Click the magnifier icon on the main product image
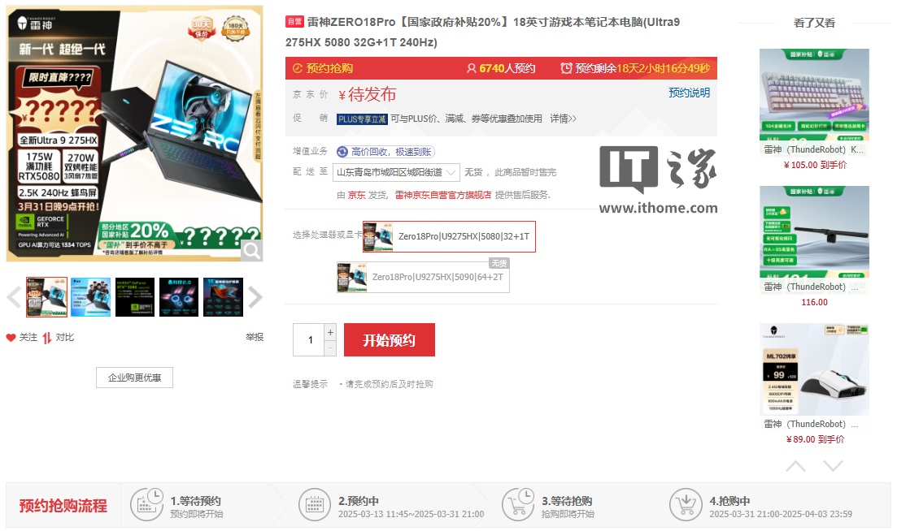 (x=252, y=250)
